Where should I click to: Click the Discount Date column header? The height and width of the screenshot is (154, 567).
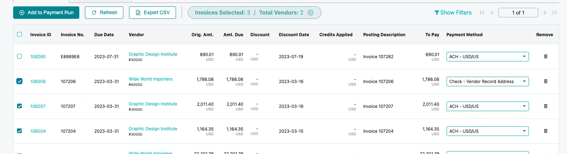tap(294, 34)
